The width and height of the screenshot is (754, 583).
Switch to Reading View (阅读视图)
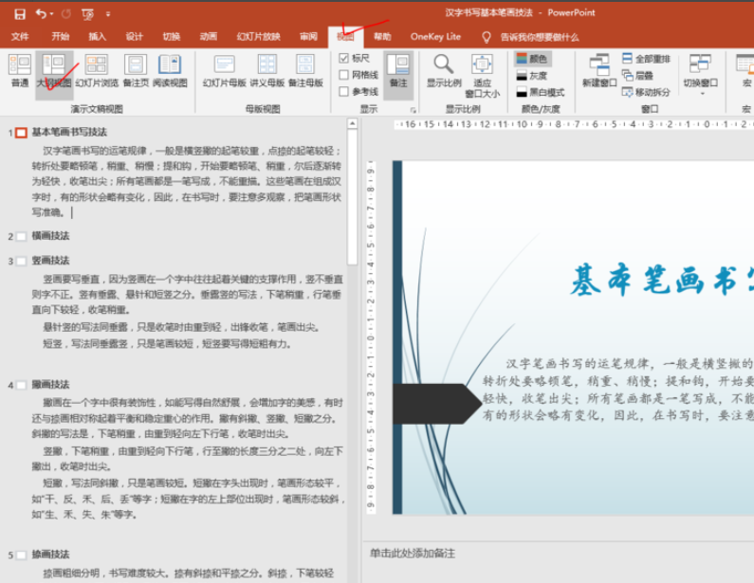pos(170,71)
